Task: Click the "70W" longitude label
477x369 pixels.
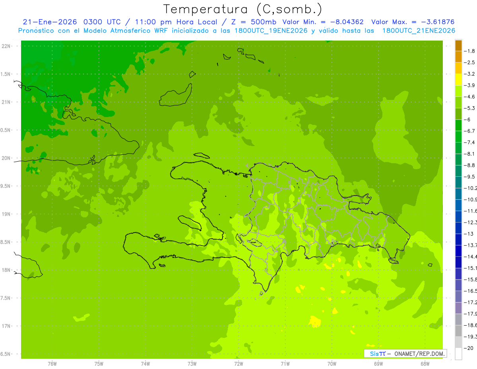Action: [332, 363]
